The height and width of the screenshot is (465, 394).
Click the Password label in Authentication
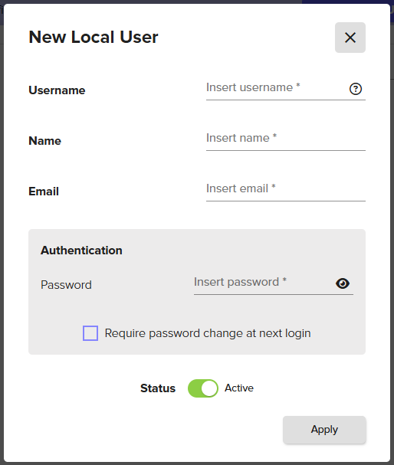[x=66, y=285]
